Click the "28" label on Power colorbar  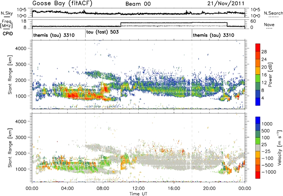[264, 52]
